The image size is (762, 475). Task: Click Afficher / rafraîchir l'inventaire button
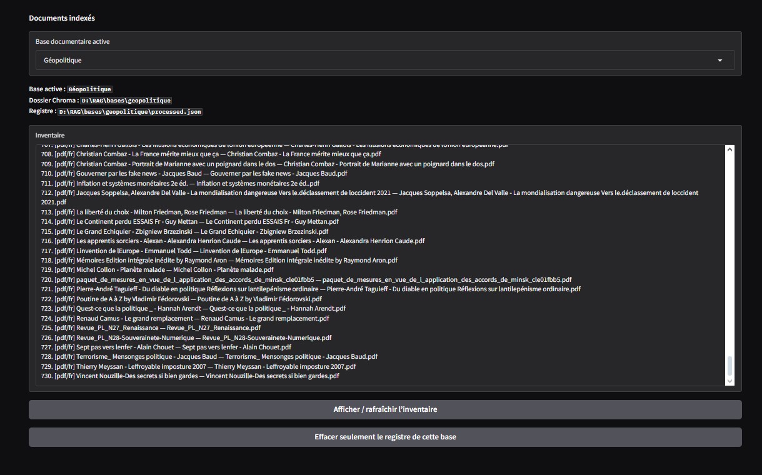coord(385,409)
